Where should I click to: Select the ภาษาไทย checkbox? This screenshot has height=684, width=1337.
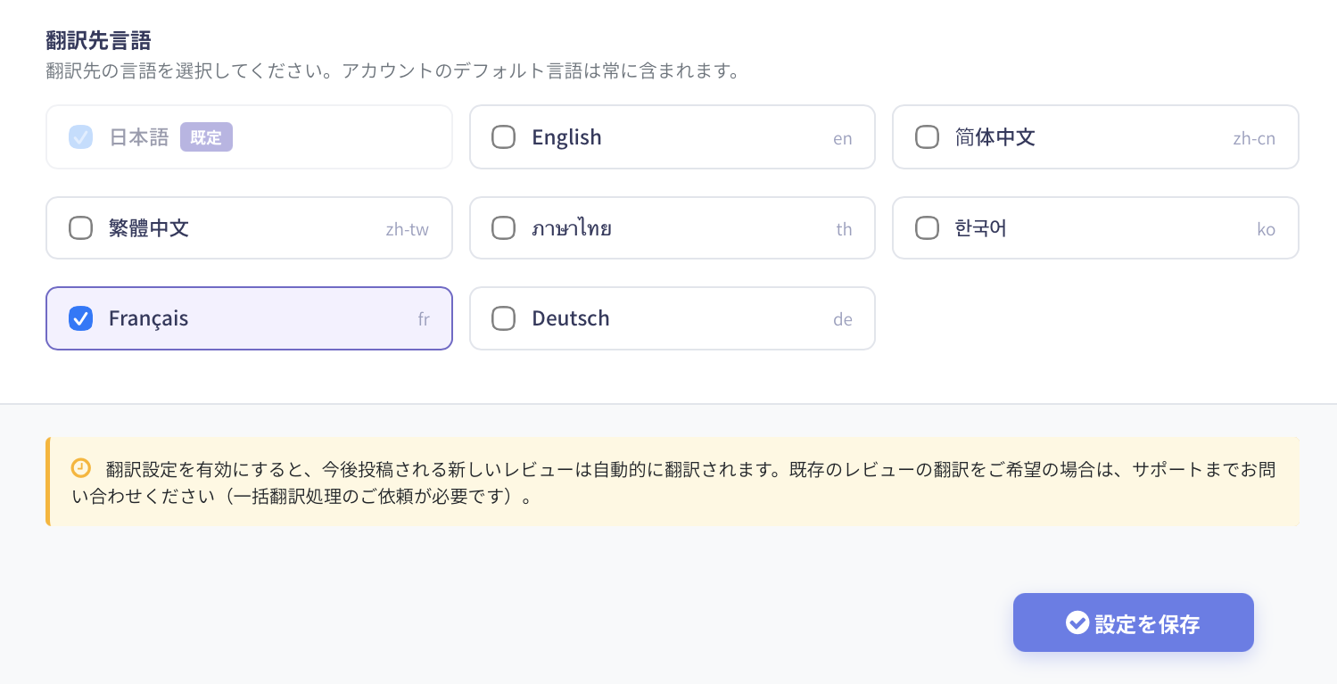point(504,228)
